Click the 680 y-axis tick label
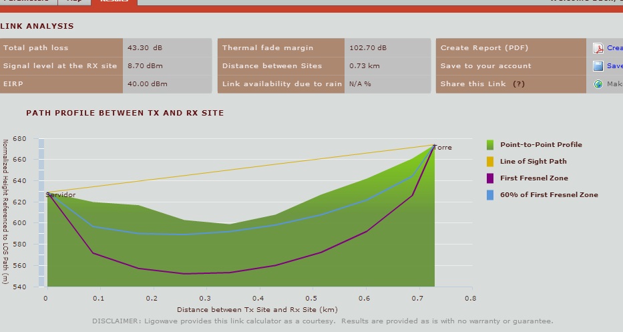This screenshot has height=332, width=623. click(19, 139)
